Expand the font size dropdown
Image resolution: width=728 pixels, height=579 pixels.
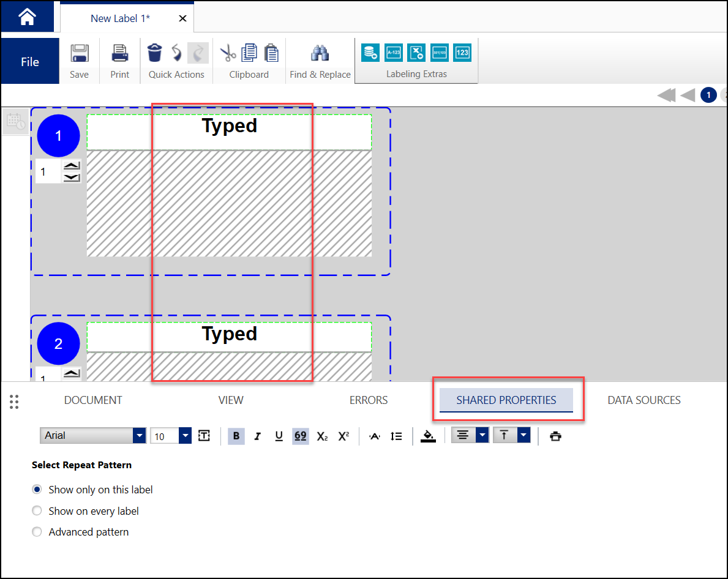[185, 436]
